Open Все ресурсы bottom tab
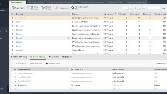This screenshot has width=167, height=94. (67, 57)
